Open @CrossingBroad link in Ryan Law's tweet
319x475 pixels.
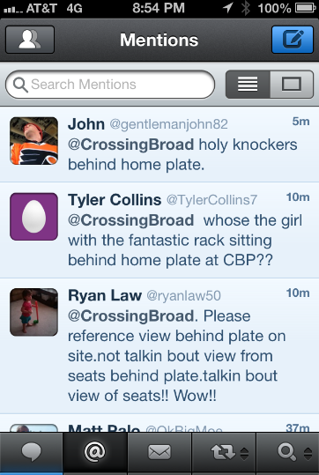pyautogui.click(x=130, y=316)
